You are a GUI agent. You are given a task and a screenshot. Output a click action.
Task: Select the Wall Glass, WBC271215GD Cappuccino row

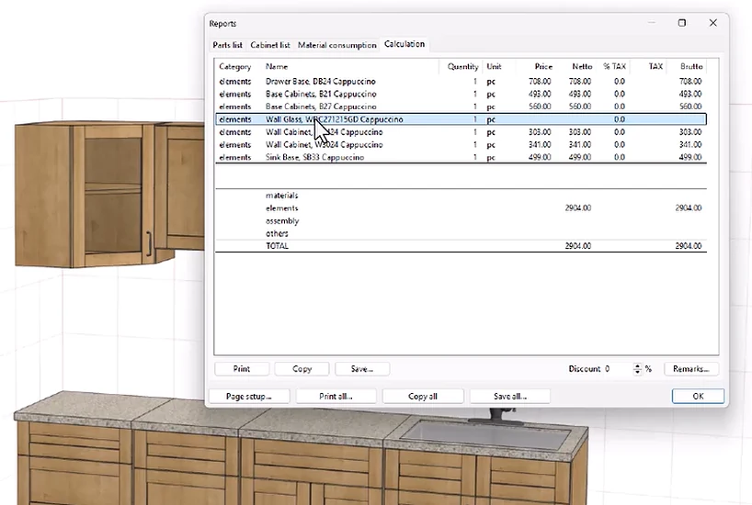pos(461,119)
